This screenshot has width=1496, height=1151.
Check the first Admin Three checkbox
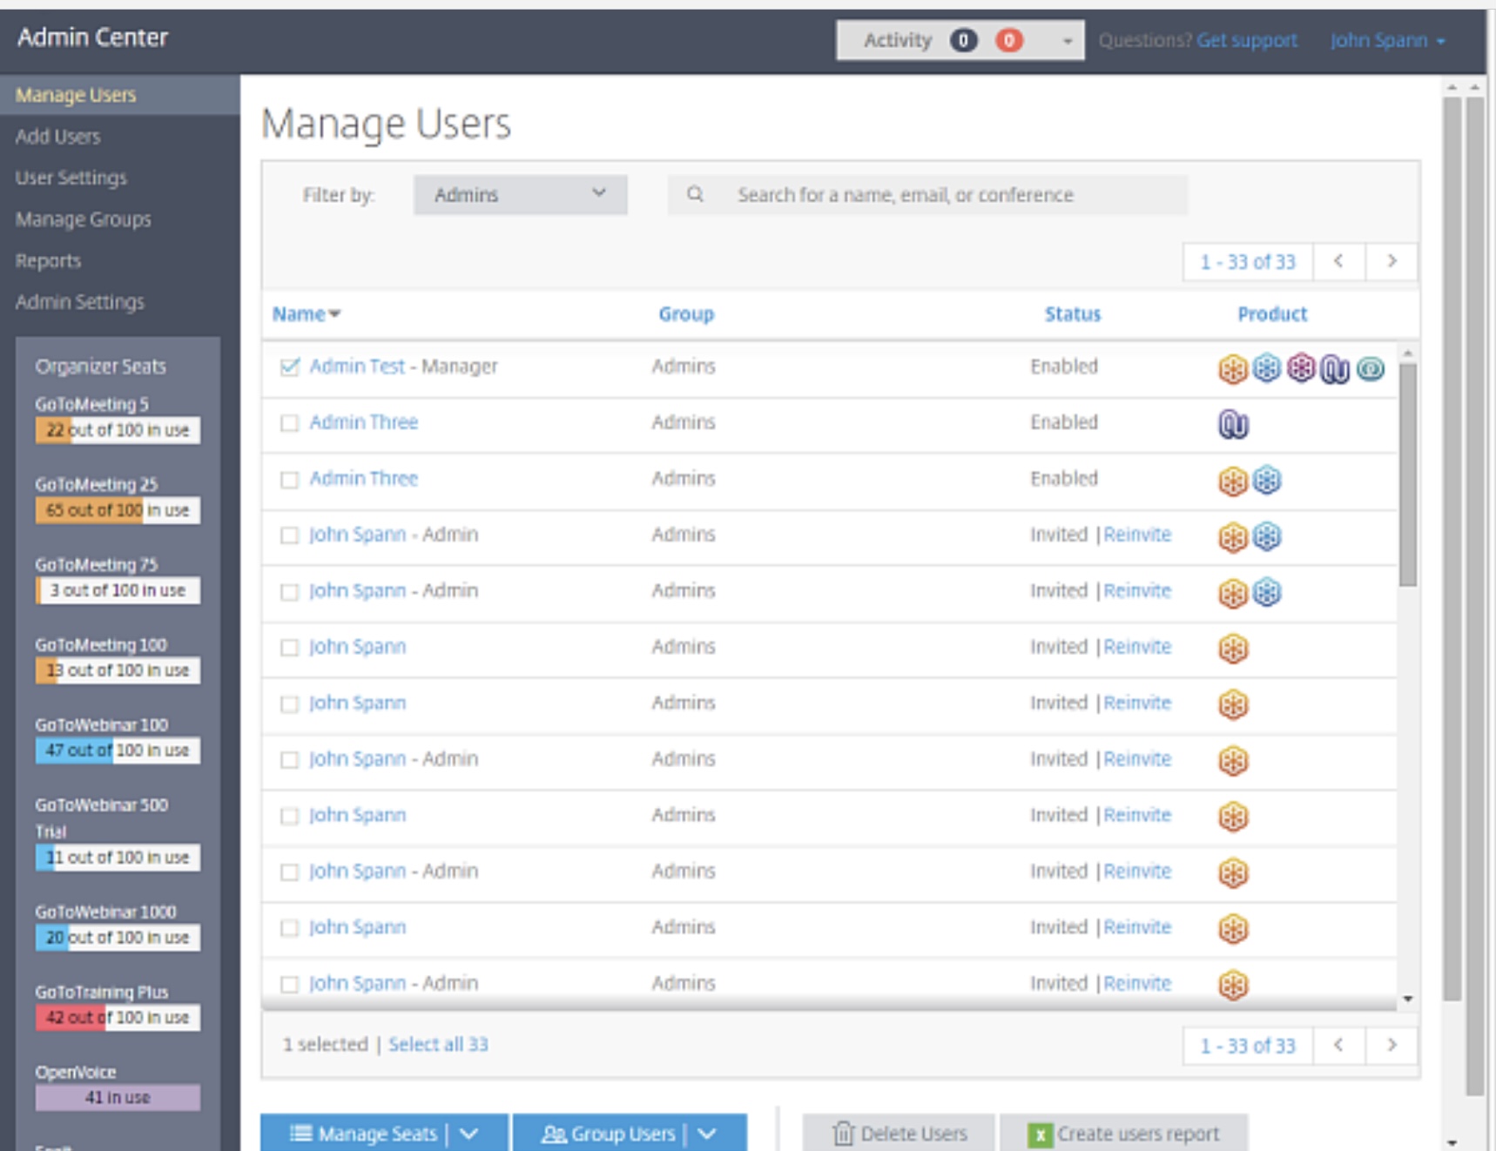pos(290,423)
